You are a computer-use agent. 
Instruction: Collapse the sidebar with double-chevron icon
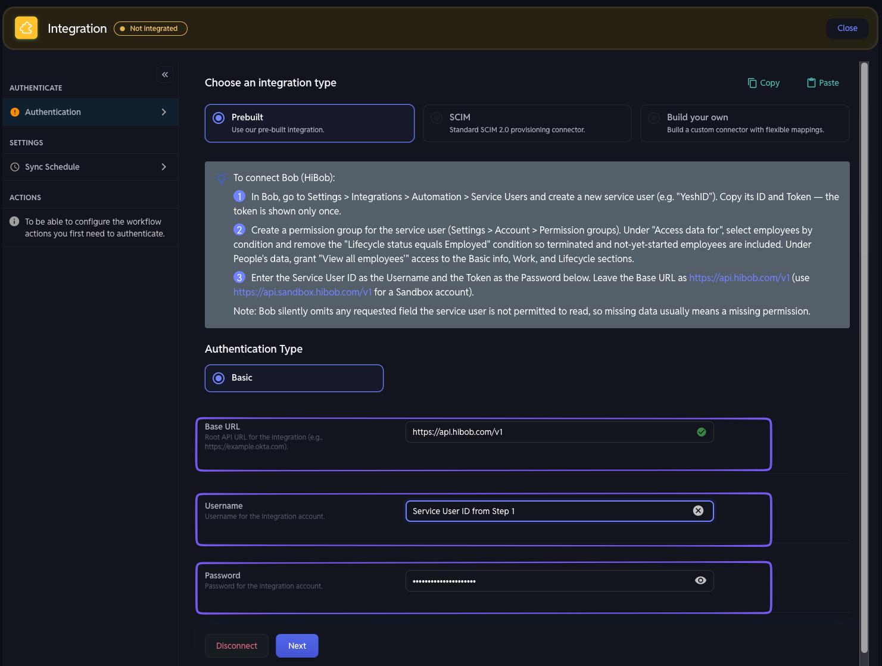pos(165,74)
